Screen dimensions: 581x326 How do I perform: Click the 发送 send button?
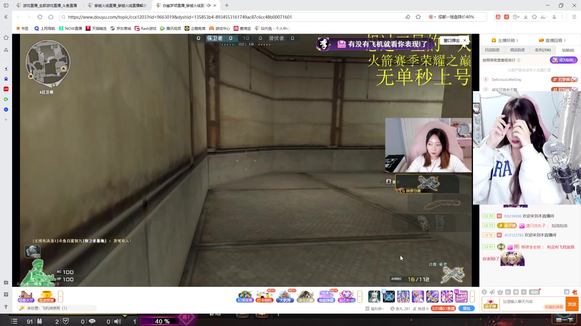(x=572, y=304)
